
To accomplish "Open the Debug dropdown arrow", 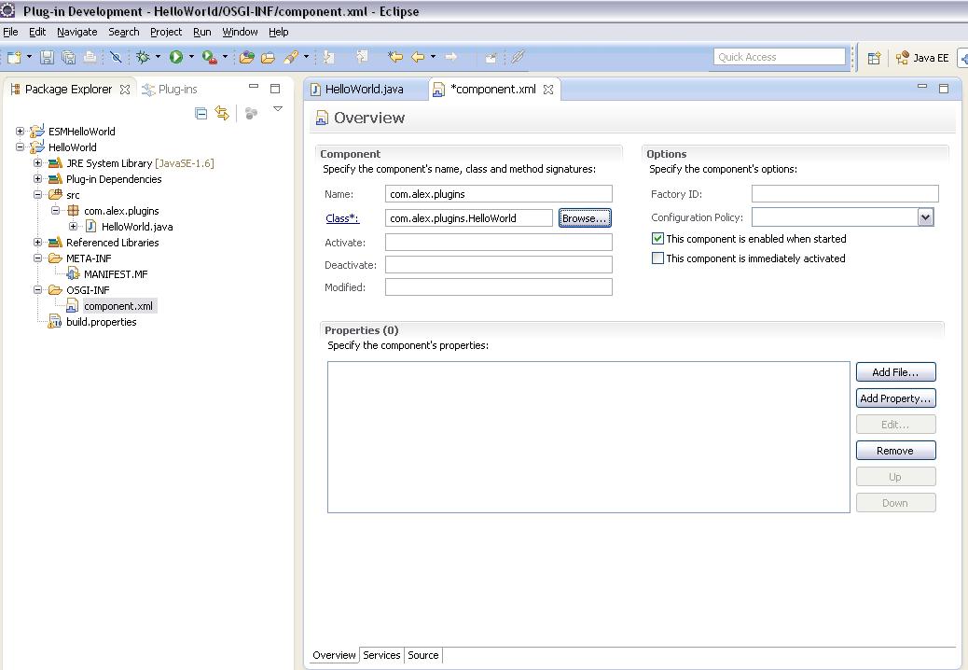I will (x=158, y=57).
